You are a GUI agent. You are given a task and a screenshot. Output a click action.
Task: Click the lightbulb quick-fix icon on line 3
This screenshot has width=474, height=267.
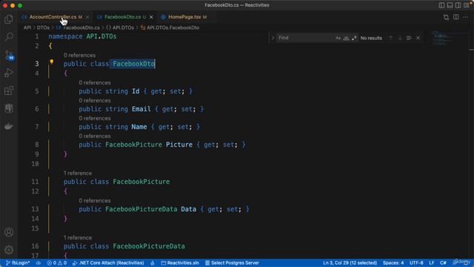(52, 62)
